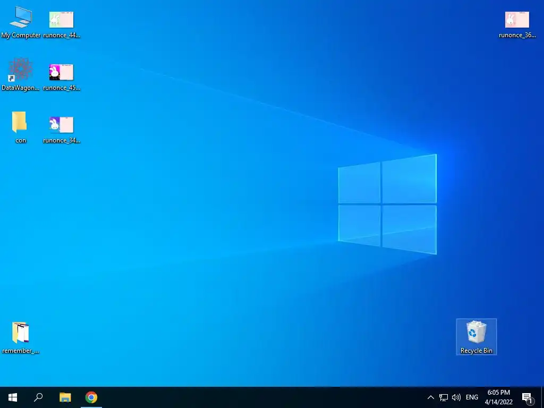Image resolution: width=544 pixels, height=408 pixels.
Task: Open the Action Center notifications
Action: coord(528,398)
